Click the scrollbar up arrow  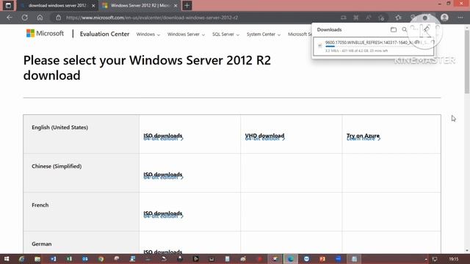coord(467,28)
